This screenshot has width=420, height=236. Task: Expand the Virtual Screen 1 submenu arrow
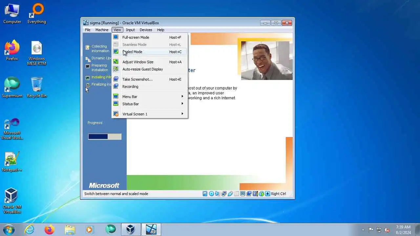click(182, 114)
